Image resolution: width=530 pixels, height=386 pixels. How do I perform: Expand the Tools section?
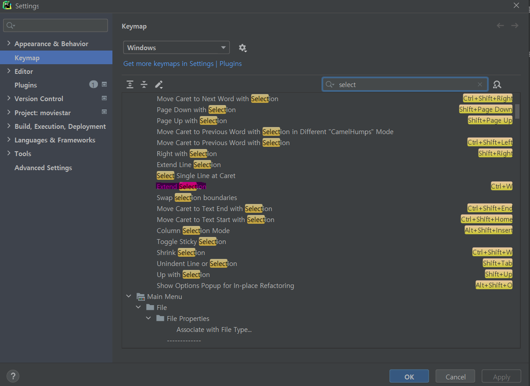(x=9, y=153)
